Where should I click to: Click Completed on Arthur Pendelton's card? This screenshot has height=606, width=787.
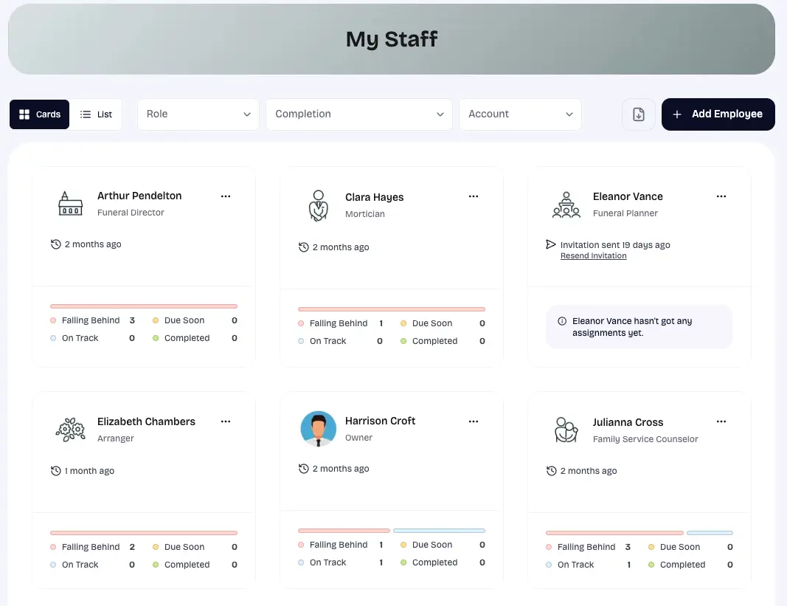coord(187,338)
